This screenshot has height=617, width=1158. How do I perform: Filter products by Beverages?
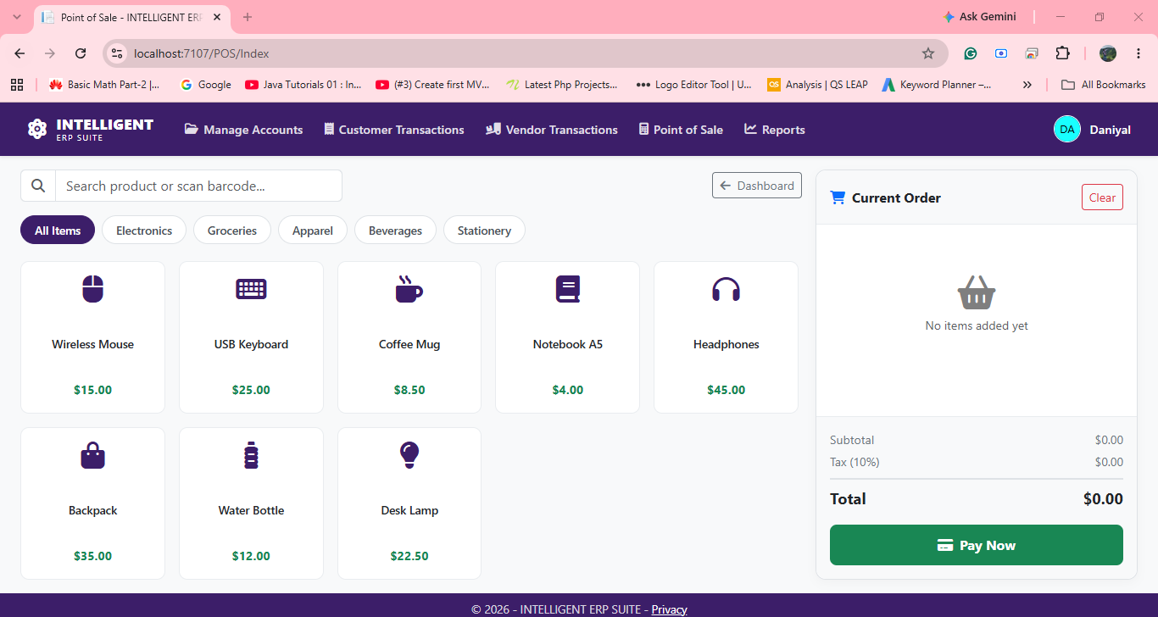pyautogui.click(x=395, y=231)
